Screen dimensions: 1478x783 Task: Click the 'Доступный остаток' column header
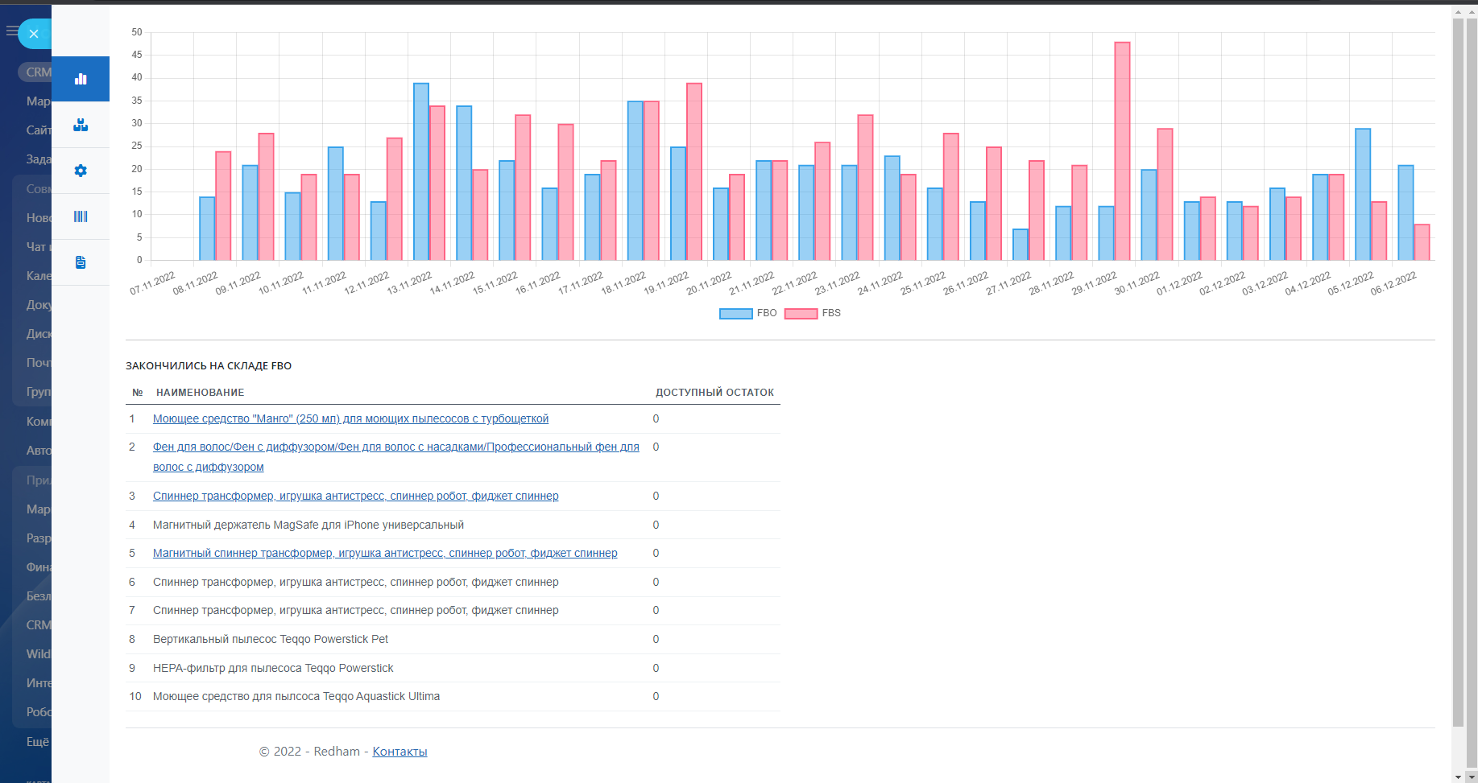tap(714, 393)
